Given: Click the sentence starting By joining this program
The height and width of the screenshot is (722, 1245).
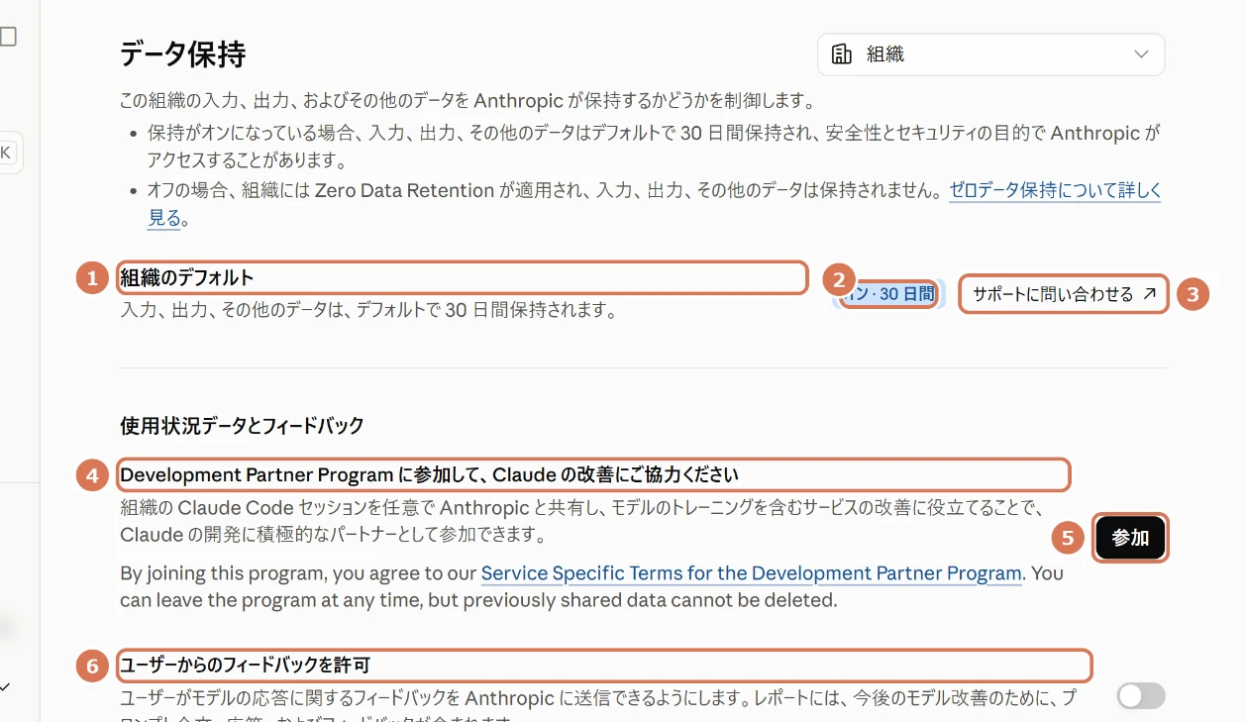Looking at the screenshot, I should pyautogui.click(x=591, y=586).
